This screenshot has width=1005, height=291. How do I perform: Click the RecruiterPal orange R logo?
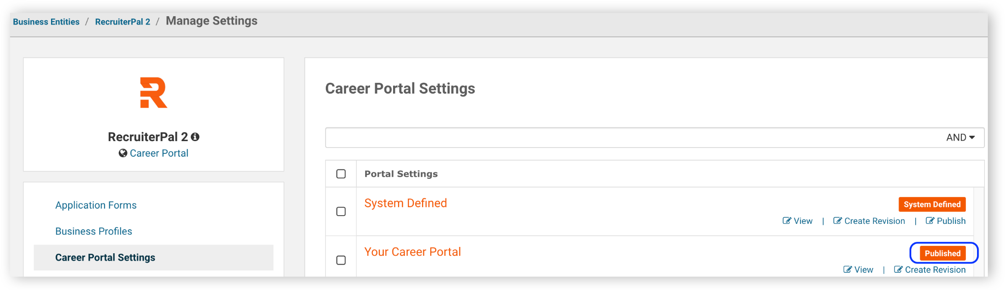(x=154, y=93)
